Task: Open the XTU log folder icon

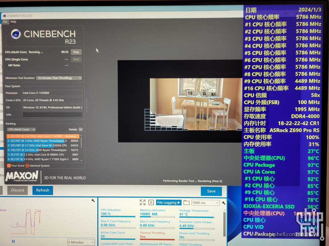Action: [186, 203]
